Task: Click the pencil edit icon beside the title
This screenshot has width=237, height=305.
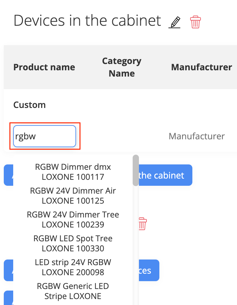Action: click(174, 22)
